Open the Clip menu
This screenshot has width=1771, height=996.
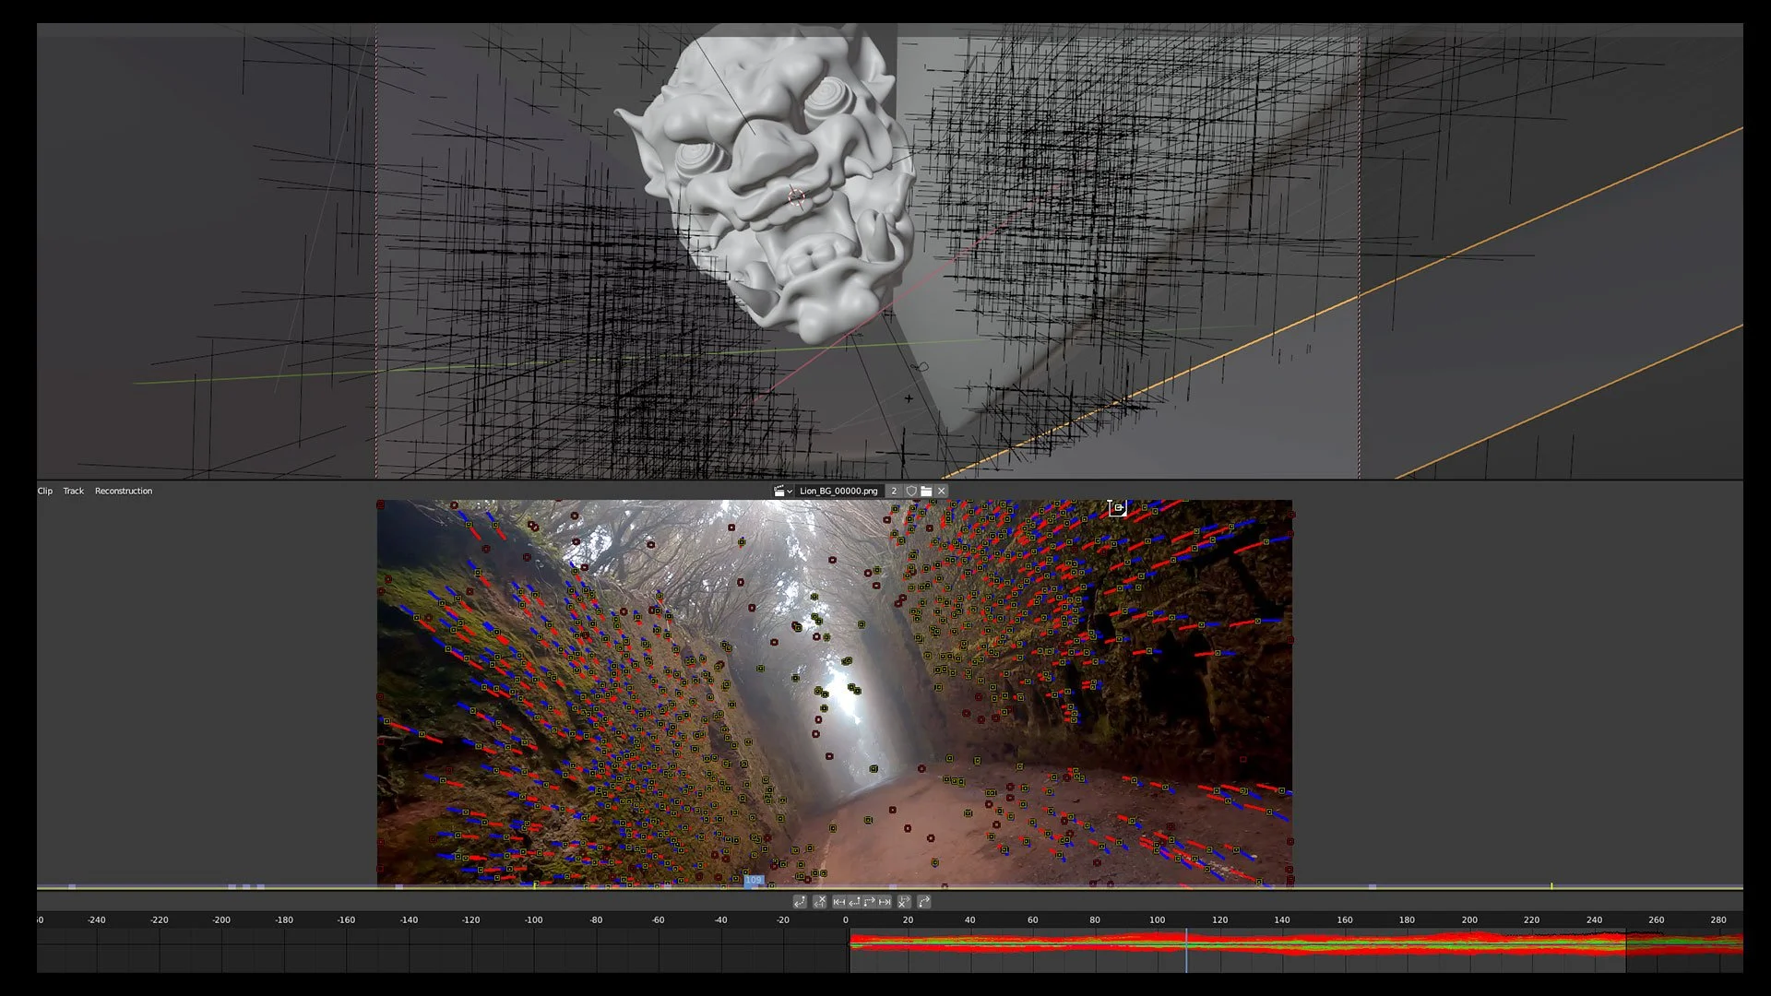[44, 491]
